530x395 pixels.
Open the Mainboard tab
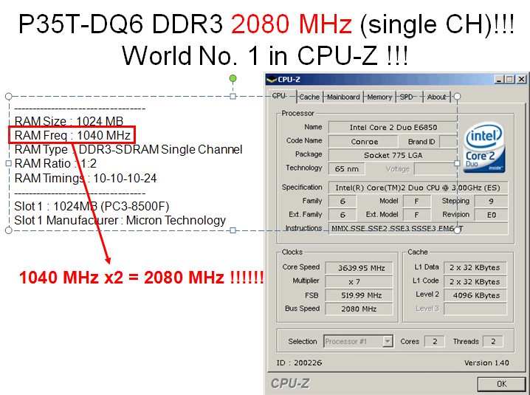pyautogui.click(x=343, y=97)
